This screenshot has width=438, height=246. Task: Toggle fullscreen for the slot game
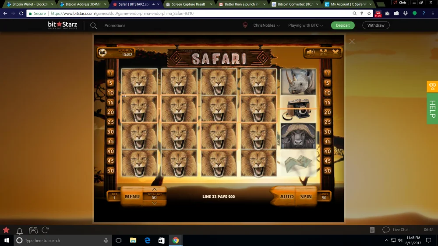(x=323, y=52)
